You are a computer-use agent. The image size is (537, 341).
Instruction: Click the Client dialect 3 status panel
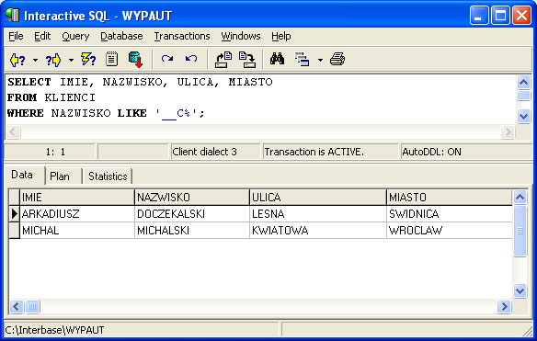click(x=215, y=152)
